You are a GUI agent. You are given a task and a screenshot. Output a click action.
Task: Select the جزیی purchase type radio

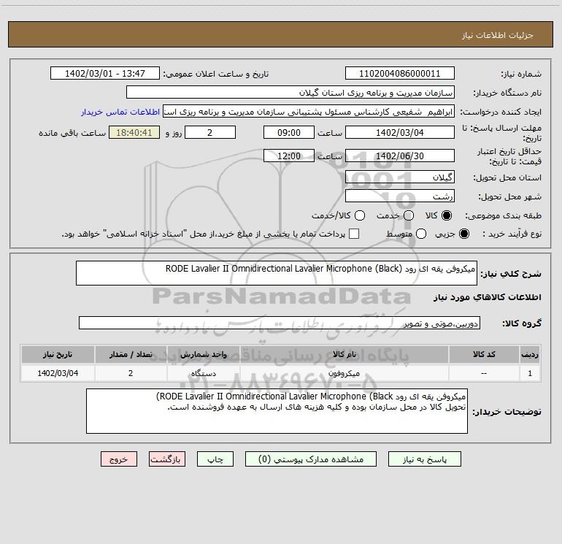coord(463,234)
